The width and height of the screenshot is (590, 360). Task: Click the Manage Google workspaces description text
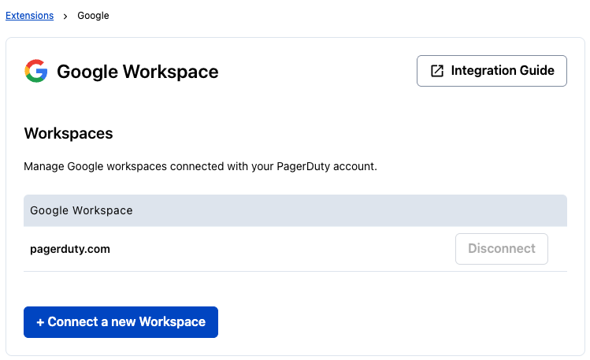(200, 166)
